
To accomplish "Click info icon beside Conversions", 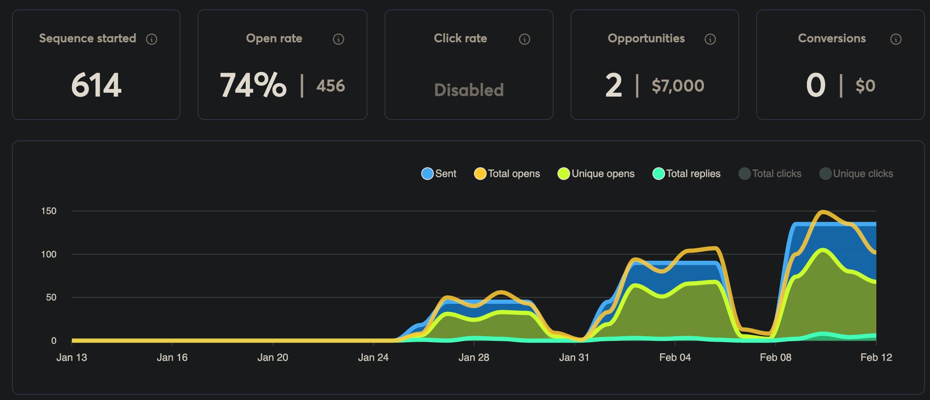I will 896,39.
